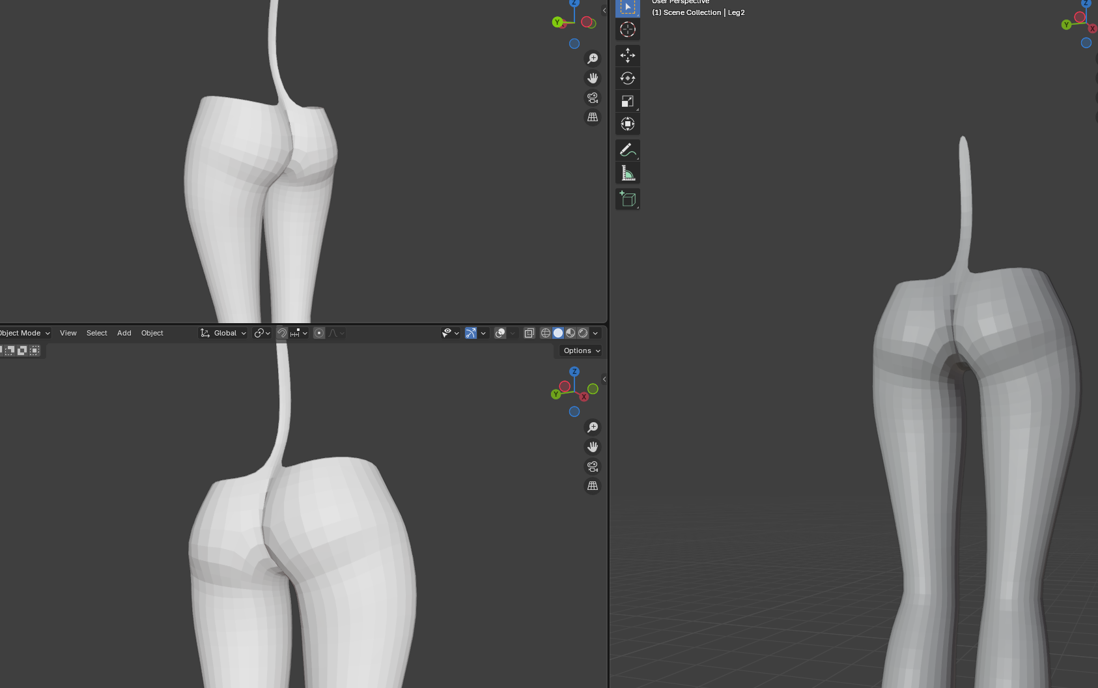Click zoom icon in bottom-left viewport
This screenshot has height=688, width=1098.
pyautogui.click(x=593, y=427)
